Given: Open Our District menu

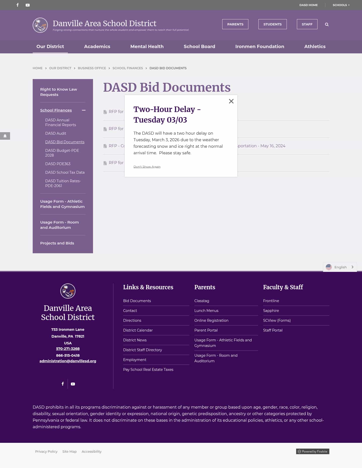Looking at the screenshot, I should tap(50, 47).
